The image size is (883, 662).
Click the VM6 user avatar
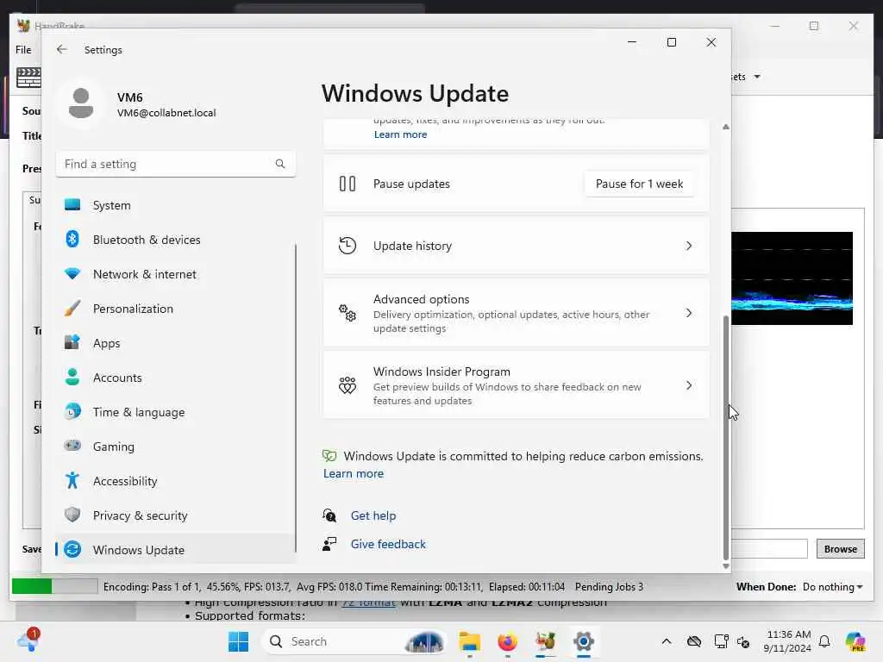[81, 103]
